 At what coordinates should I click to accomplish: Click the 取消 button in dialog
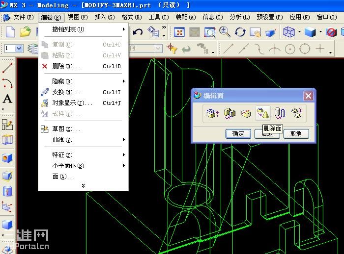pyautogui.click(x=296, y=134)
